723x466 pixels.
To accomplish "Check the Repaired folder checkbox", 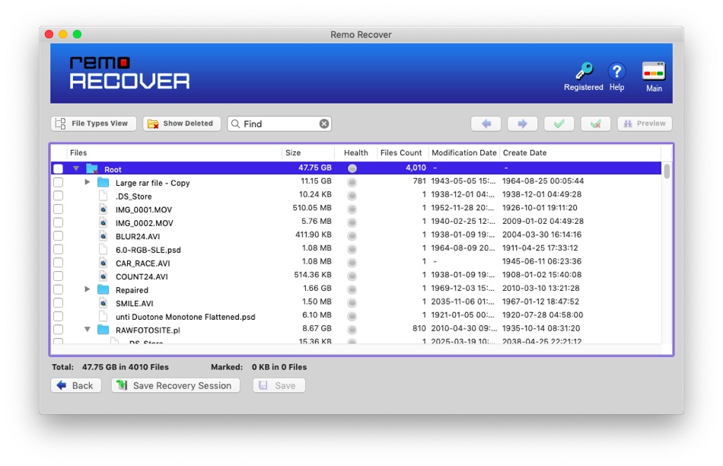I will (58, 289).
